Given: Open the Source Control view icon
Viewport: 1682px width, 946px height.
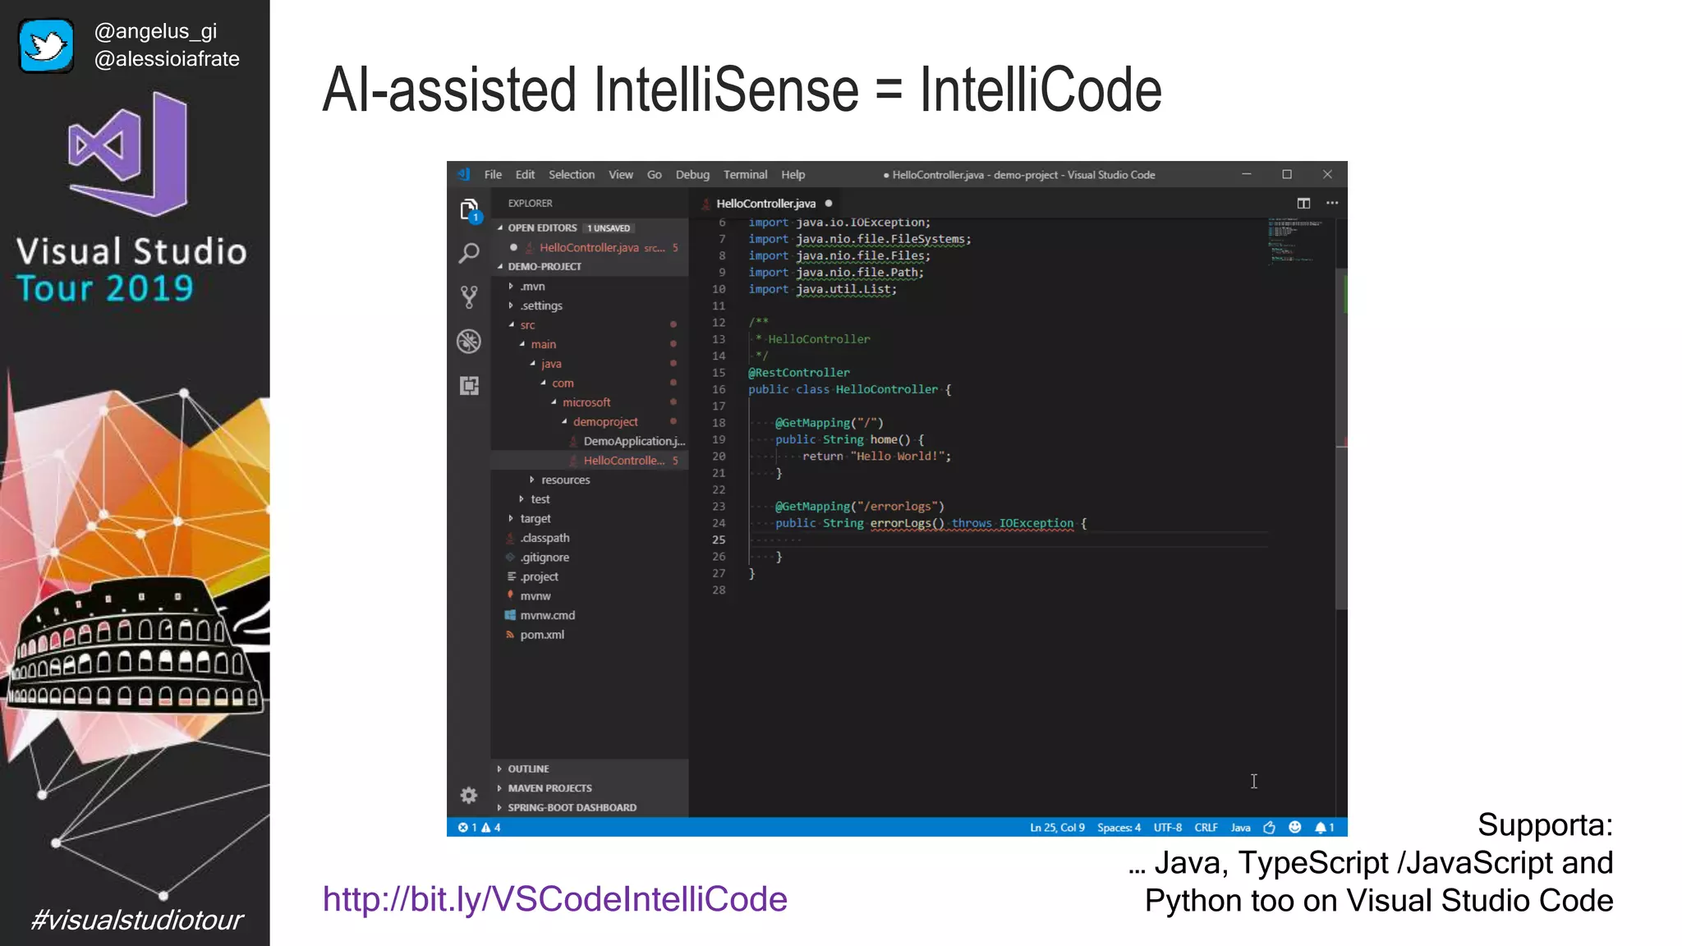Looking at the screenshot, I should pyautogui.click(x=469, y=297).
